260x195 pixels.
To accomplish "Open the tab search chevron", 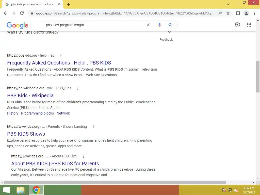I will 228,4.
